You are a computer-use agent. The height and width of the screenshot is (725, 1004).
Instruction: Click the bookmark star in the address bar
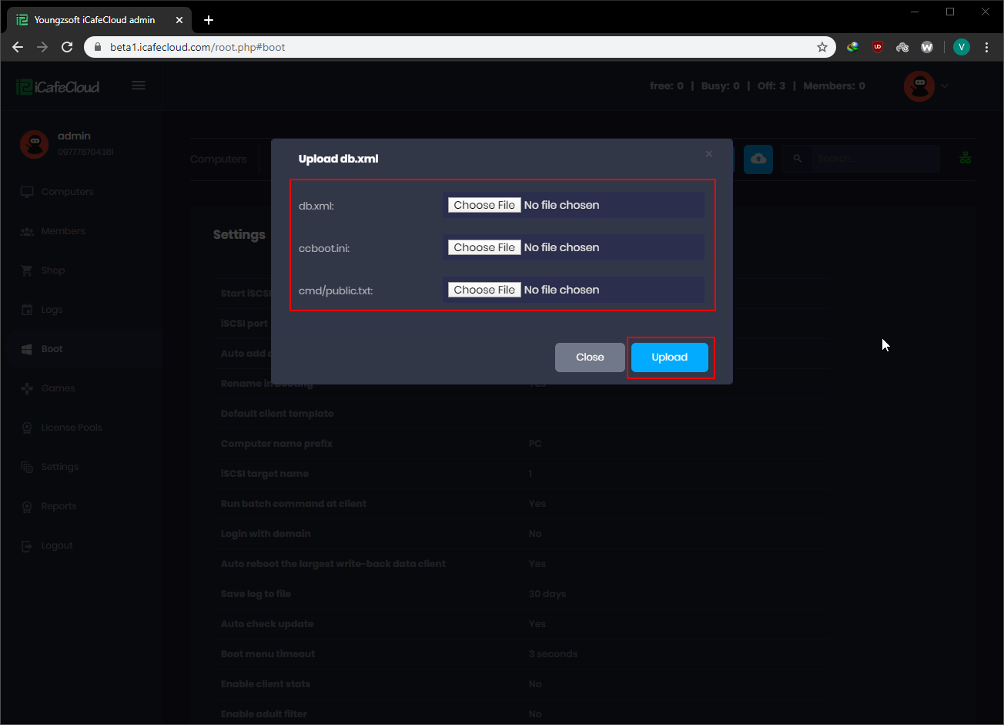[822, 47]
